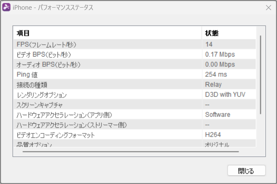The height and width of the screenshot is (184, 277).
Task: Select the レンダリングオプション row label
Action: pyautogui.click(x=42, y=95)
